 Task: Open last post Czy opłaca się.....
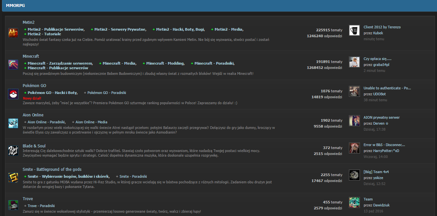coord(378,59)
